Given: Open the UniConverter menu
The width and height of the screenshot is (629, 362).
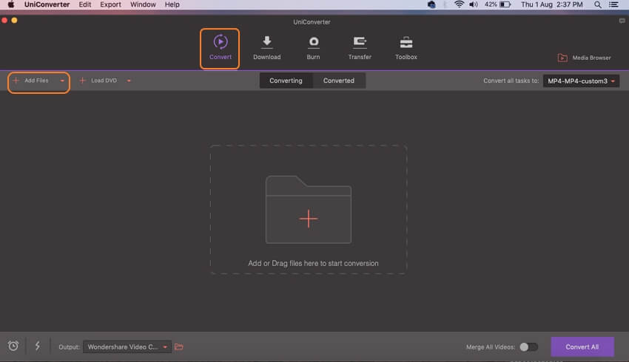Looking at the screenshot, I should (47, 4).
